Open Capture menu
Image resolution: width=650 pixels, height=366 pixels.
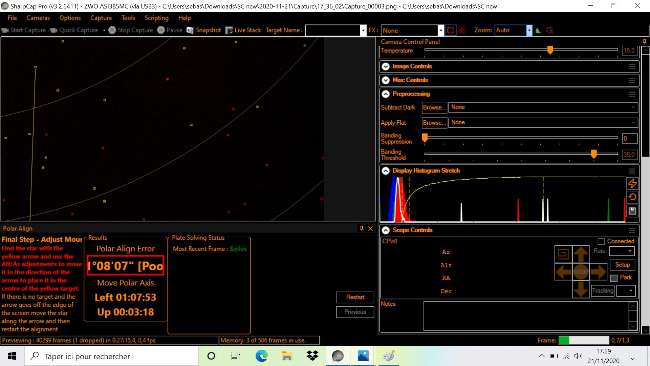101,18
